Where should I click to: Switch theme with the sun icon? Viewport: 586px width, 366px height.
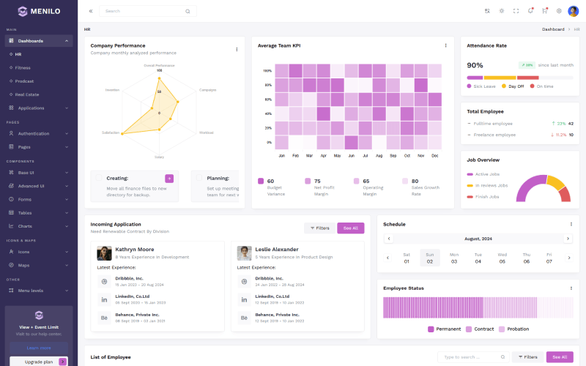coord(502,11)
